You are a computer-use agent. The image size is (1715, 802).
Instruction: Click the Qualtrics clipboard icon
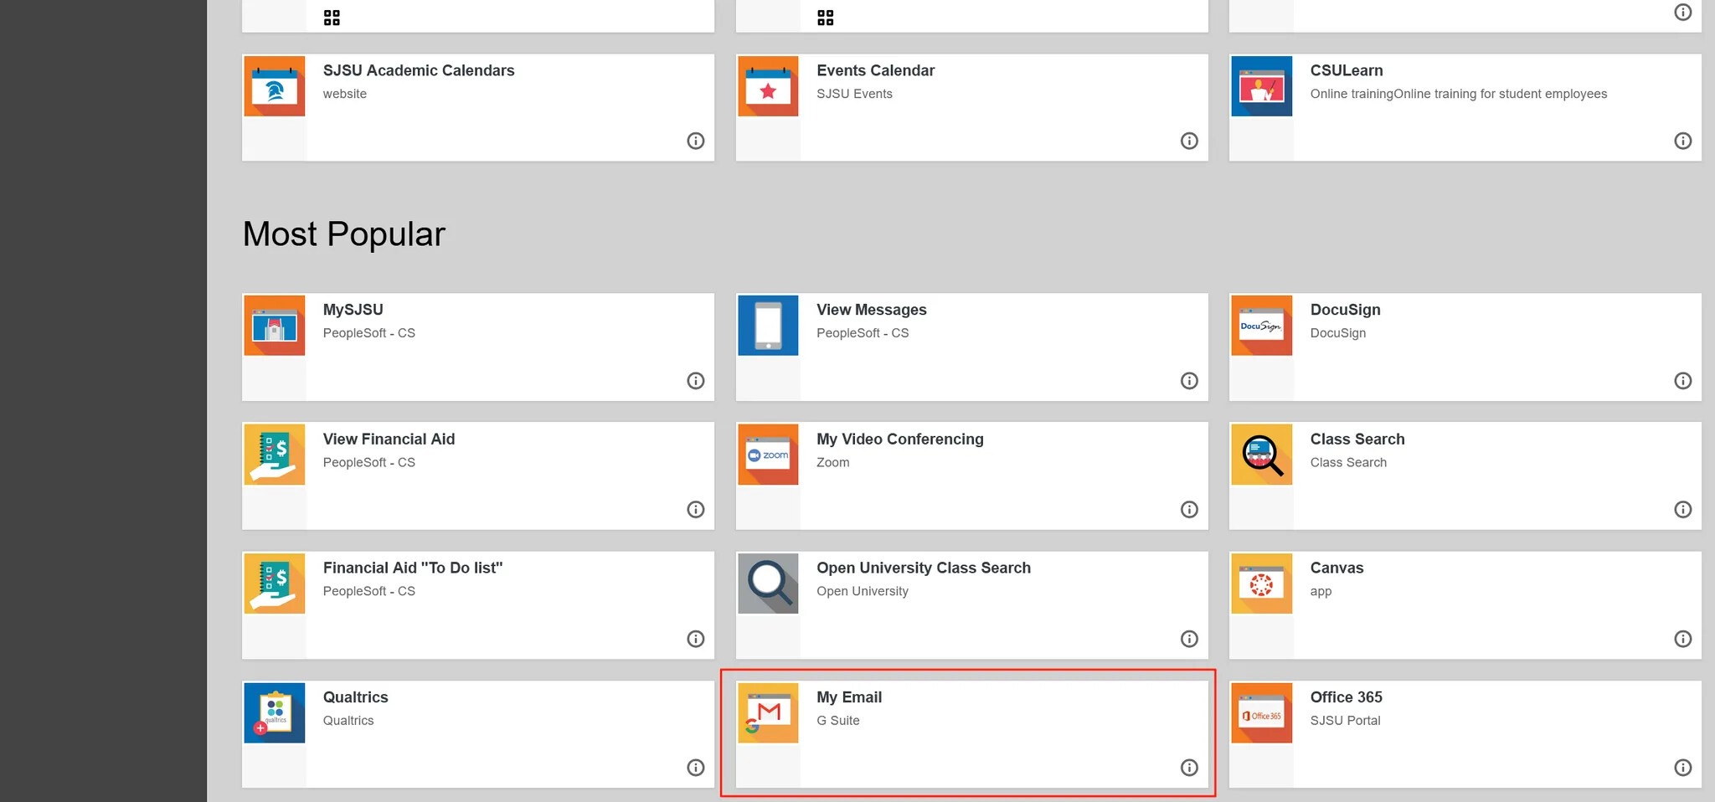274,712
